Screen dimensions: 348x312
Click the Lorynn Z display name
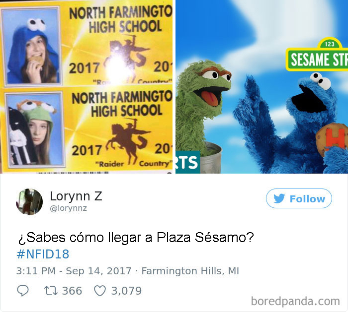[x=76, y=196]
